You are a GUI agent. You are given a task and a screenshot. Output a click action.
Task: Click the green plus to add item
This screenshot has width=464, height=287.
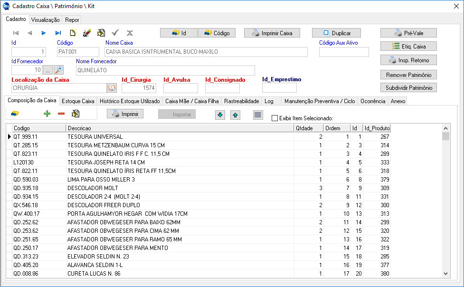47,114
